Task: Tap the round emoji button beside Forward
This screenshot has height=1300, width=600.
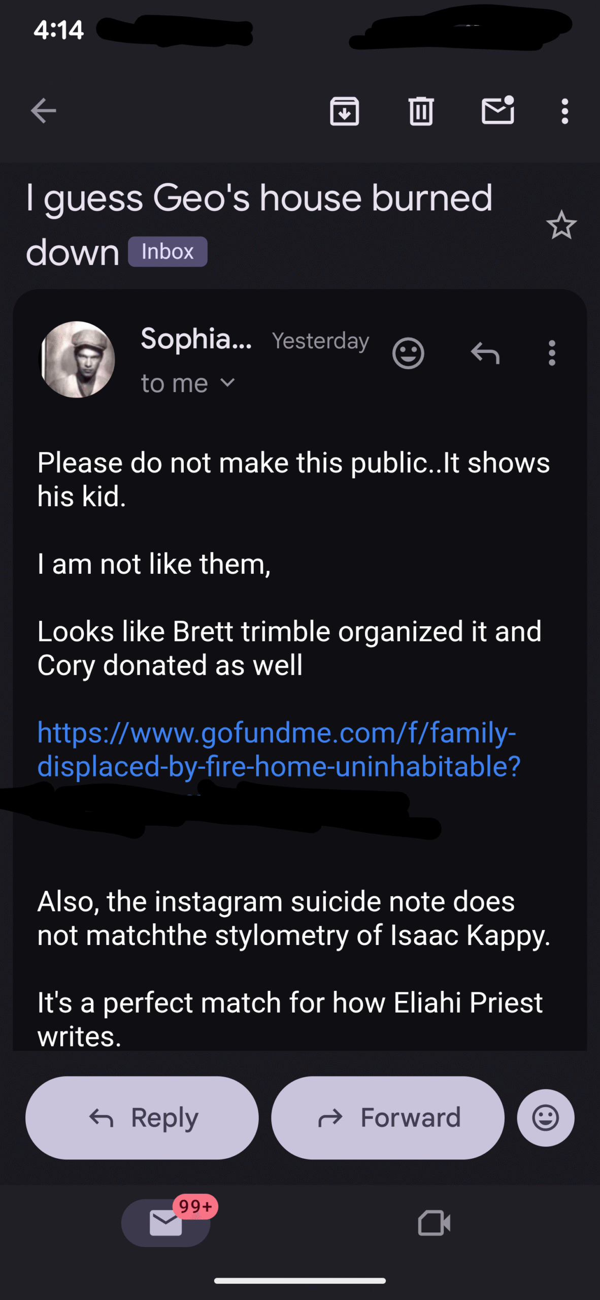Action: click(x=545, y=1118)
